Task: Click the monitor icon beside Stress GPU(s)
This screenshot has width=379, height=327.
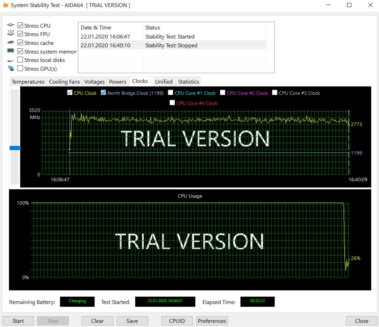Action: pos(11,69)
